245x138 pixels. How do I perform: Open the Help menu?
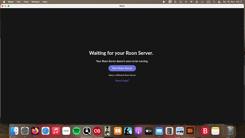click(45, 2)
